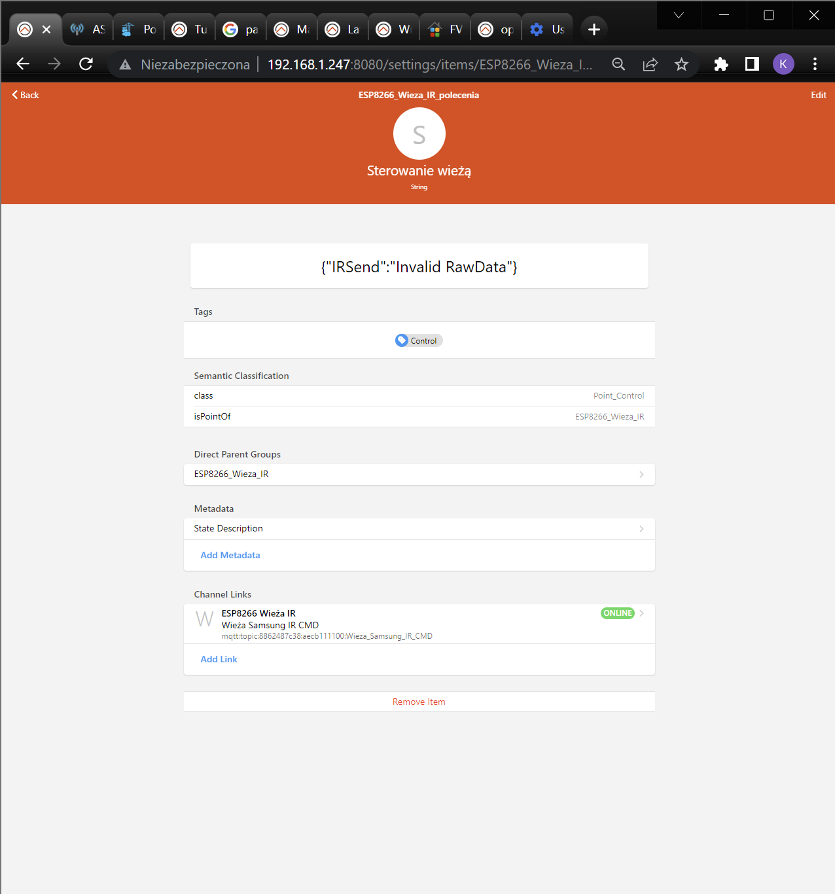
Task: Click Edit in the top bar
Action: tap(818, 95)
